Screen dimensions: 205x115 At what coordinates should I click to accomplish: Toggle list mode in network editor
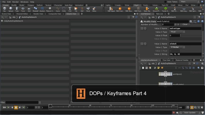143,68
